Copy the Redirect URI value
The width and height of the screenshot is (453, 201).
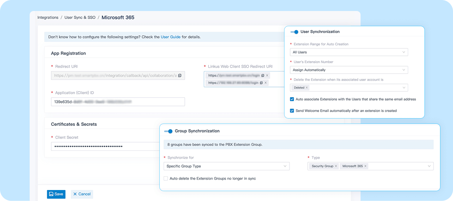pos(180,75)
